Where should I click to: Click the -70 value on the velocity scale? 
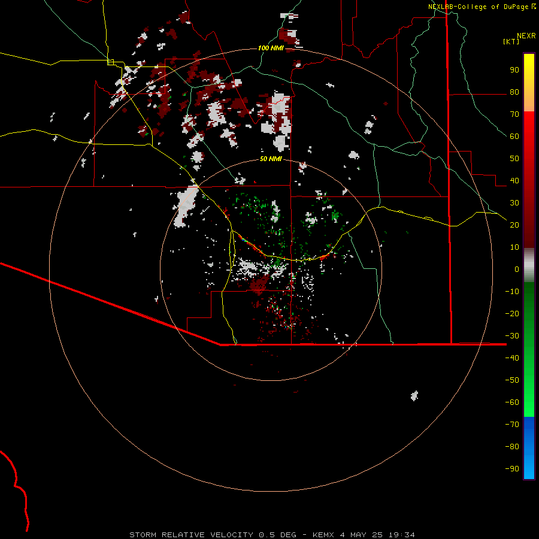tap(512, 424)
